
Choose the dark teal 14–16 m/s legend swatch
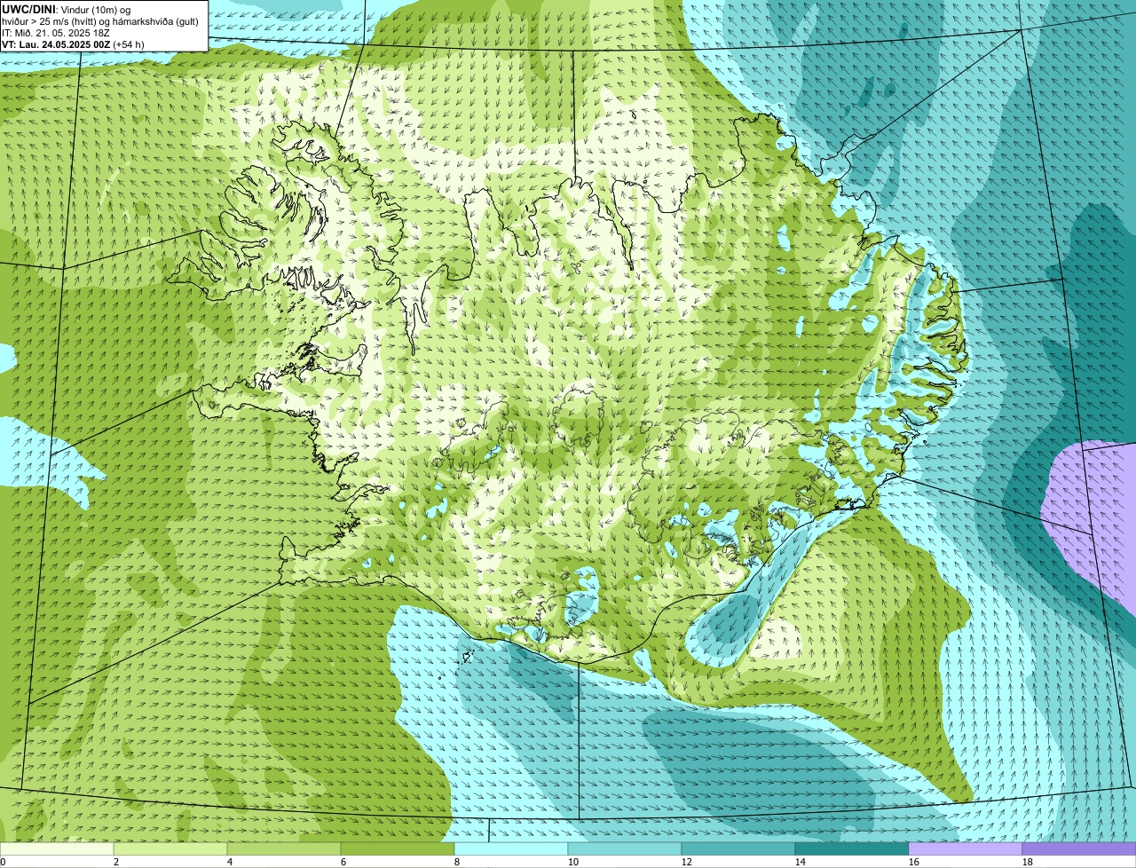click(852, 849)
